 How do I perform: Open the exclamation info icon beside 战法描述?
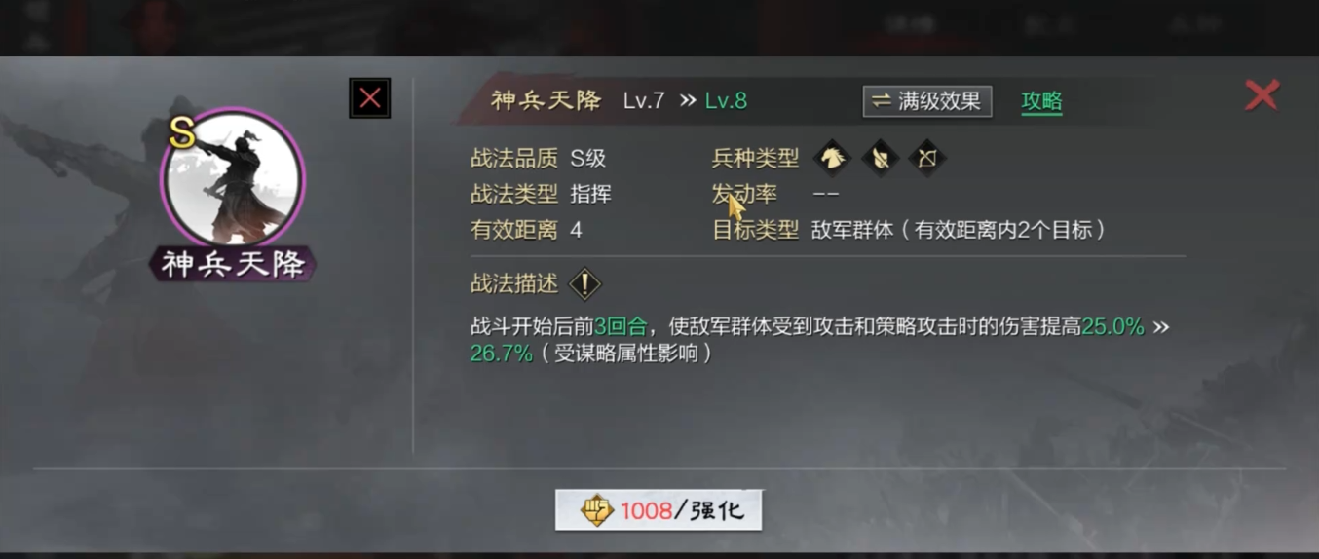click(x=584, y=284)
